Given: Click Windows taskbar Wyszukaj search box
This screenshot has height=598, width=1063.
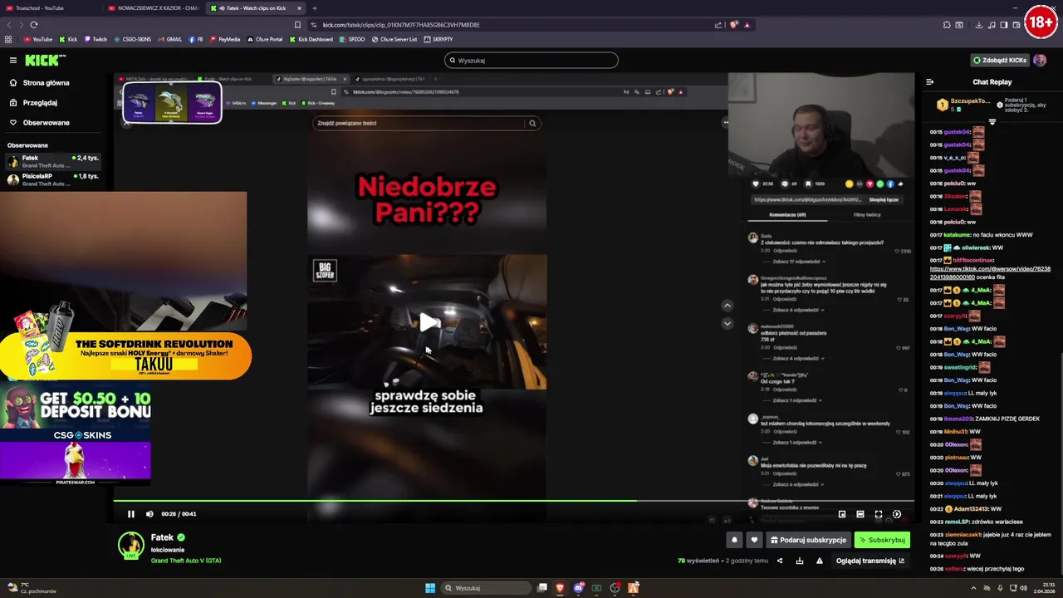Looking at the screenshot, I should click(486, 588).
